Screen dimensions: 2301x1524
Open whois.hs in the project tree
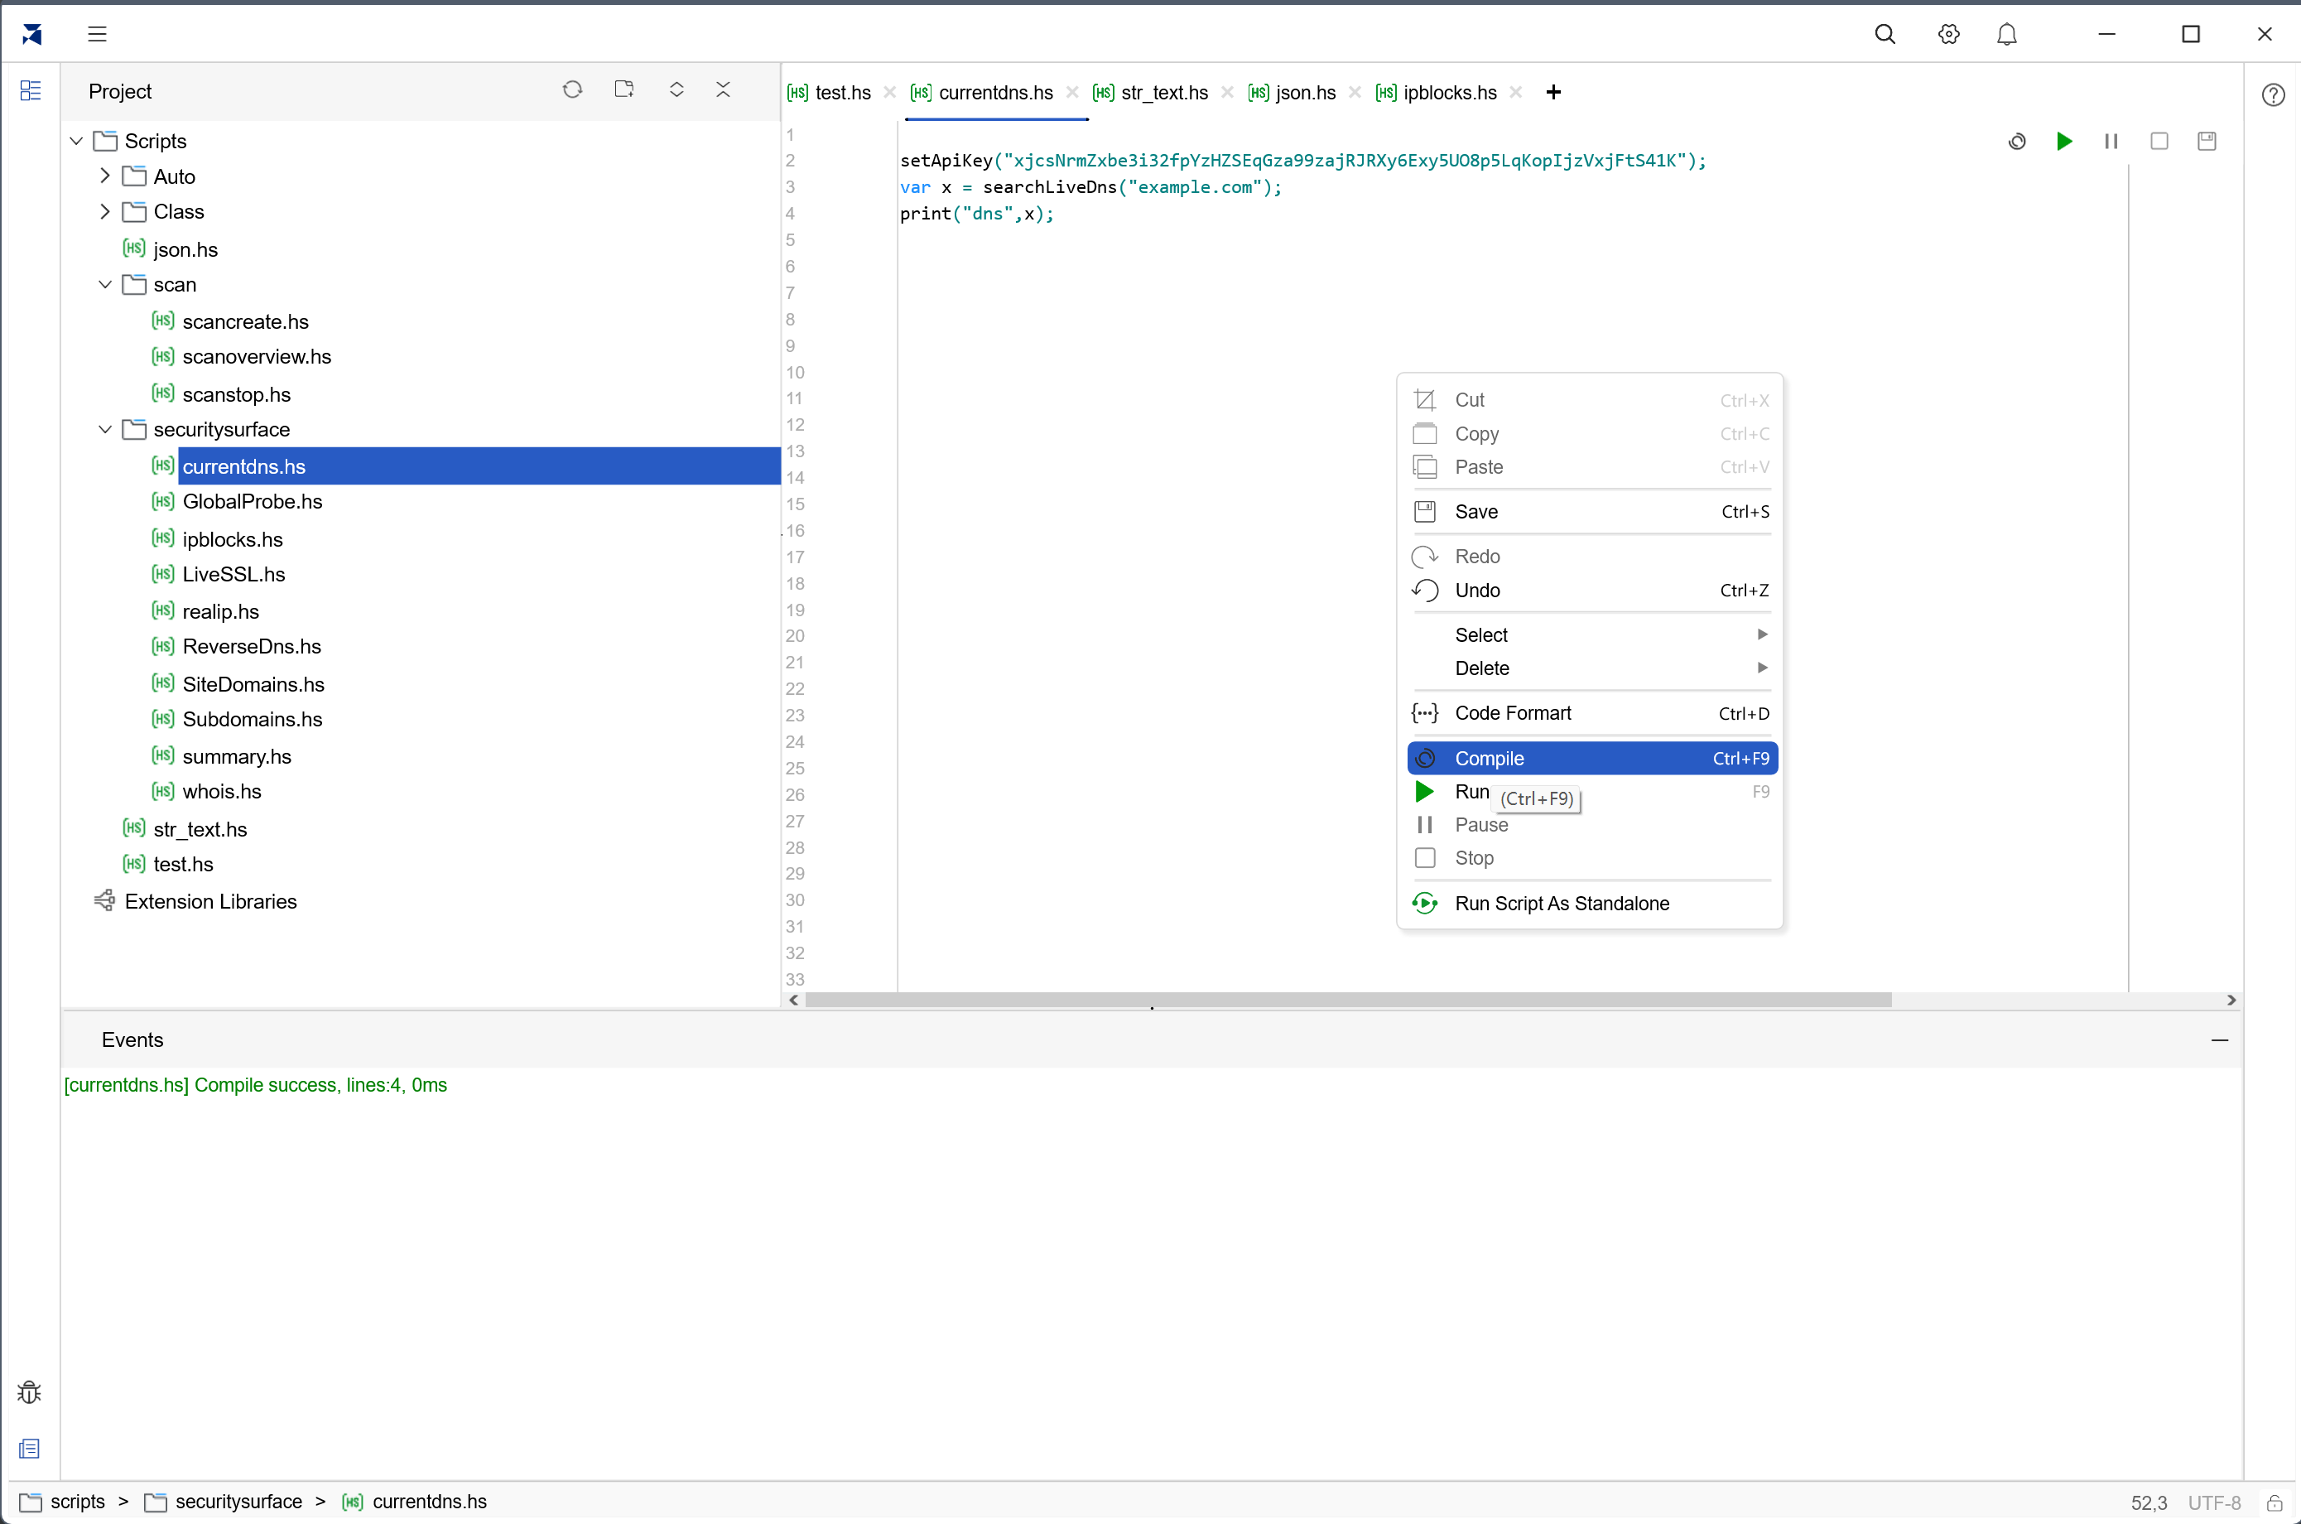point(222,791)
